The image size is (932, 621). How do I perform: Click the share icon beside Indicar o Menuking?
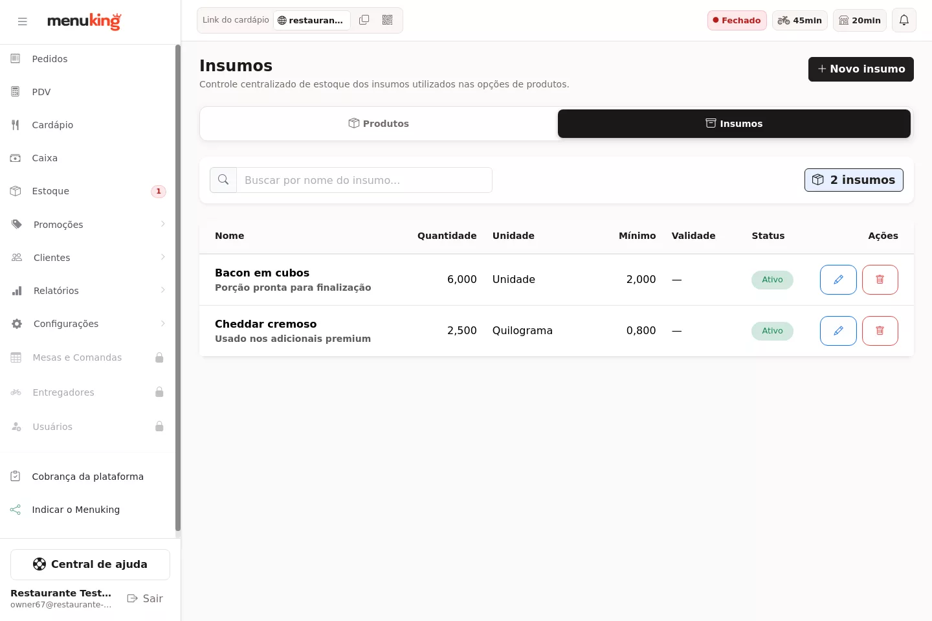tap(16, 510)
